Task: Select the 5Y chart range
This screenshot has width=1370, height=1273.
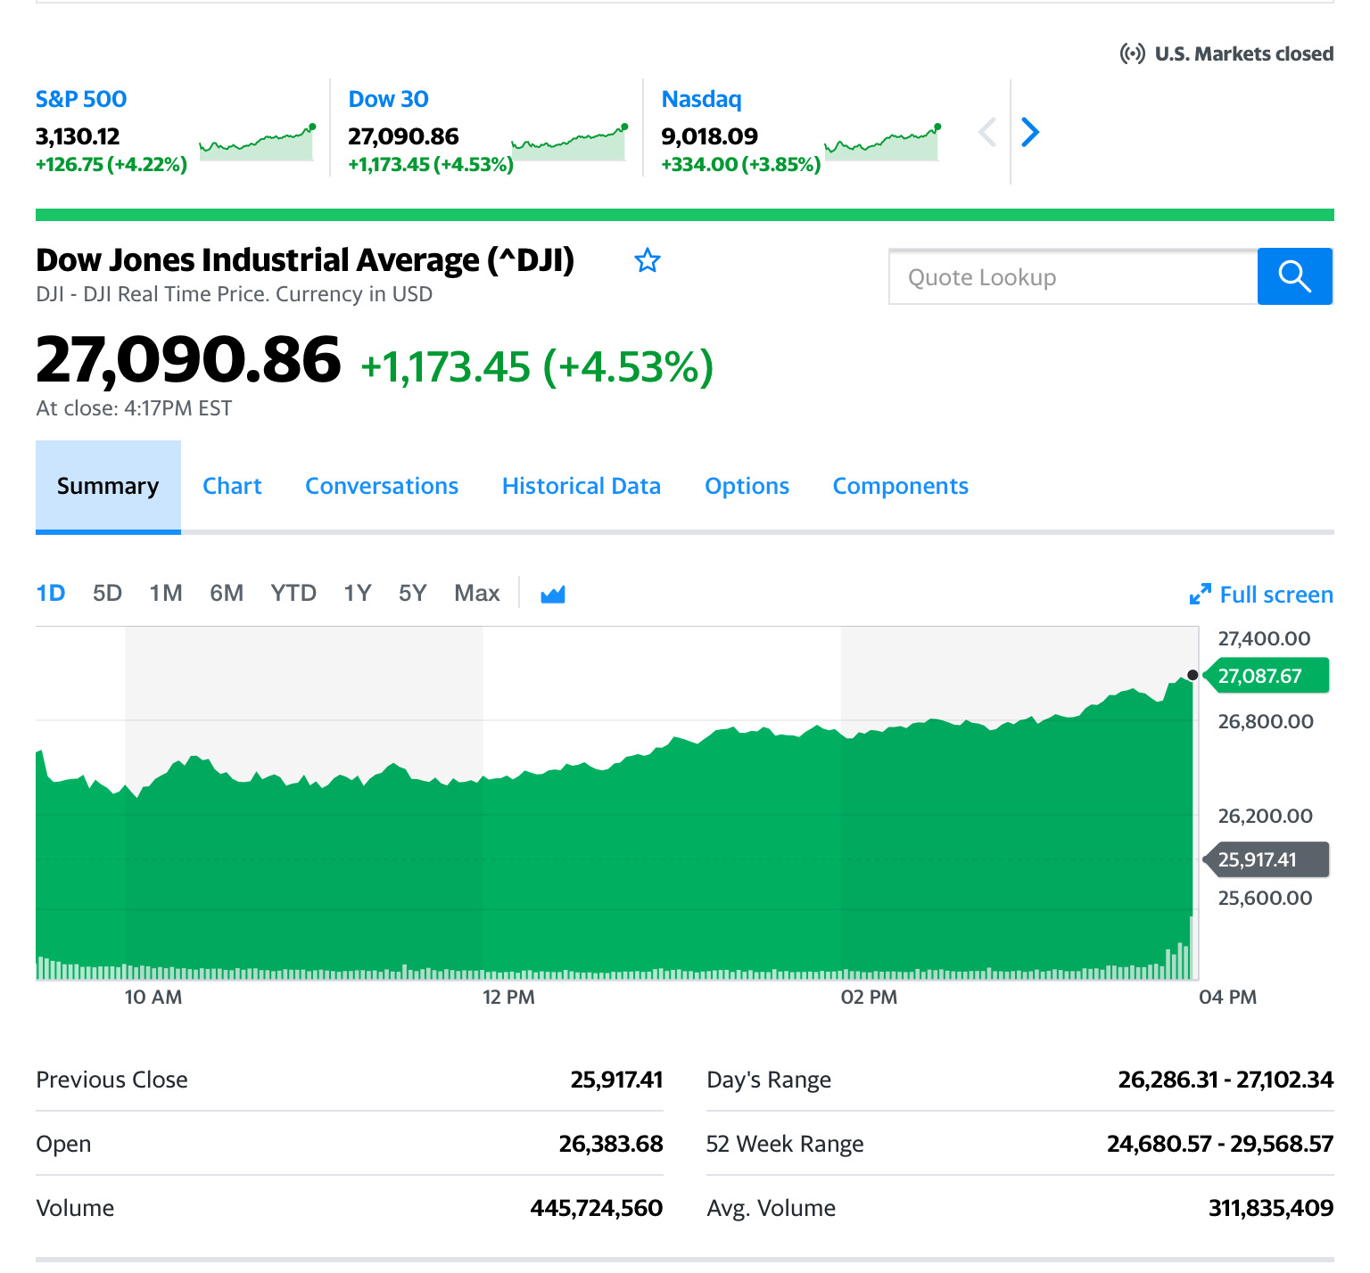Action: (413, 594)
